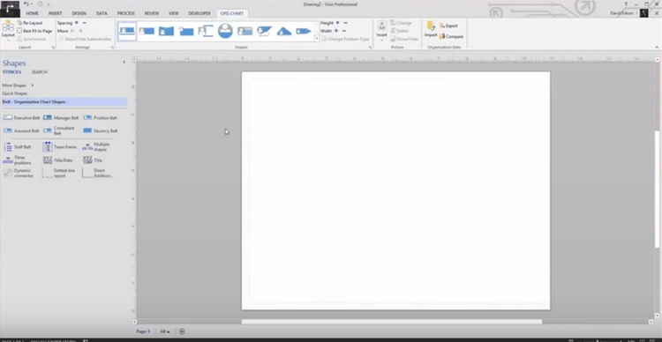Screen dimensions: 662x342
Task: Add a new page with the plus button
Action: (182, 332)
